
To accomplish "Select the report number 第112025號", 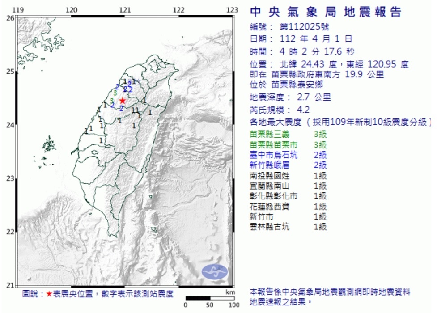I will point(304,27).
